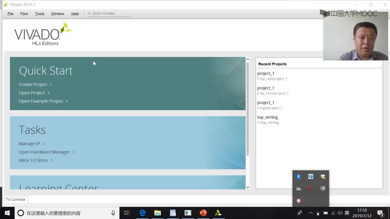Open recent project_1 in F:/vga
This screenshot has width=390, height=219.
(270, 105)
